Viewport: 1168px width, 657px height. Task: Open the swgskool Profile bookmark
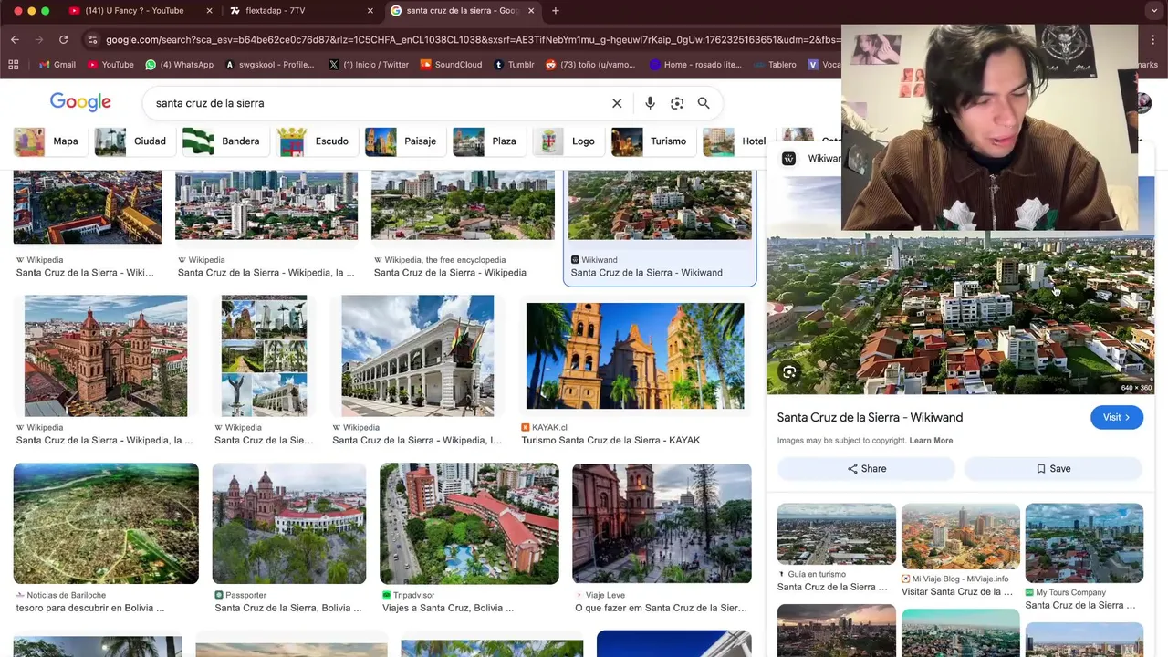tap(269, 65)
